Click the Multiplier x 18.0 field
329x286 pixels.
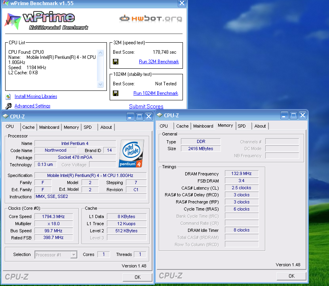click(x=53, y=224)
